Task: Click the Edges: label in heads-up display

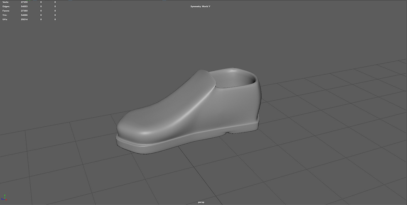Action: tap(6, 7)
